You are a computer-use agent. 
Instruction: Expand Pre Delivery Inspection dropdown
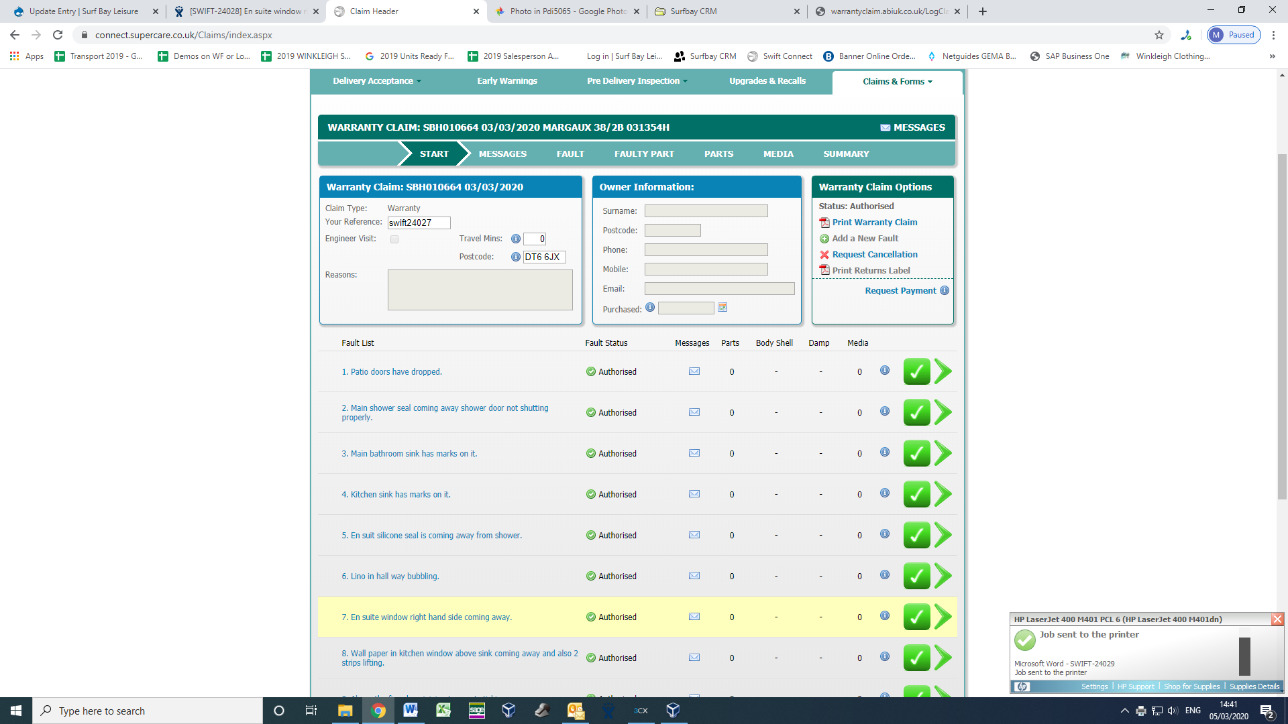(x=637, y=81)
